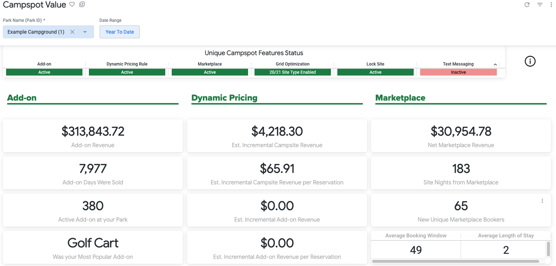Click the Golf Cart most popular add-on card
The width and height of the screenshot is (556, 266).
pyautogui.click(x=93, y=247)
